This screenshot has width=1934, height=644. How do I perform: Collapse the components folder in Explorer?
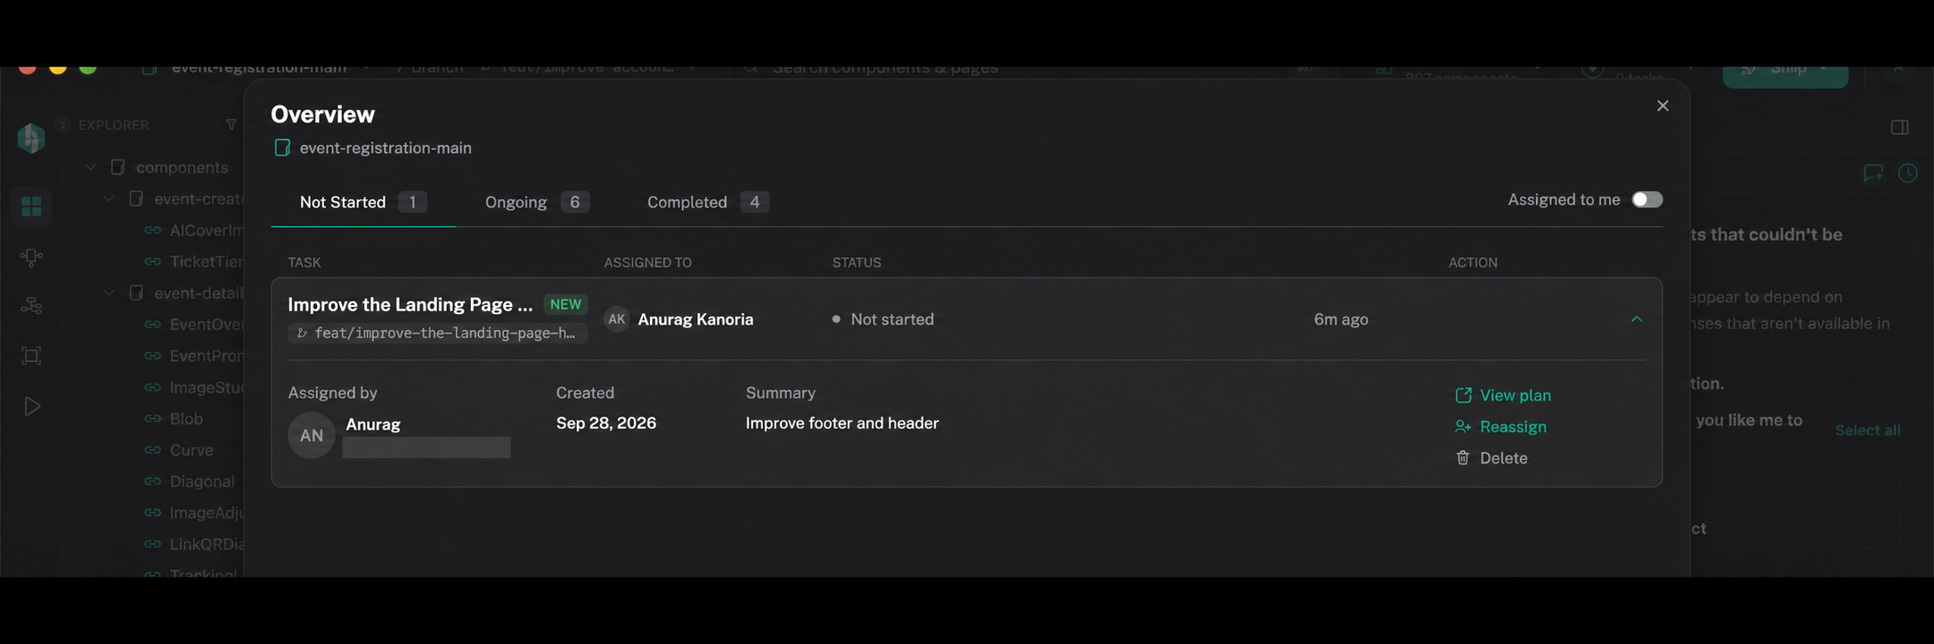point(90,167)
